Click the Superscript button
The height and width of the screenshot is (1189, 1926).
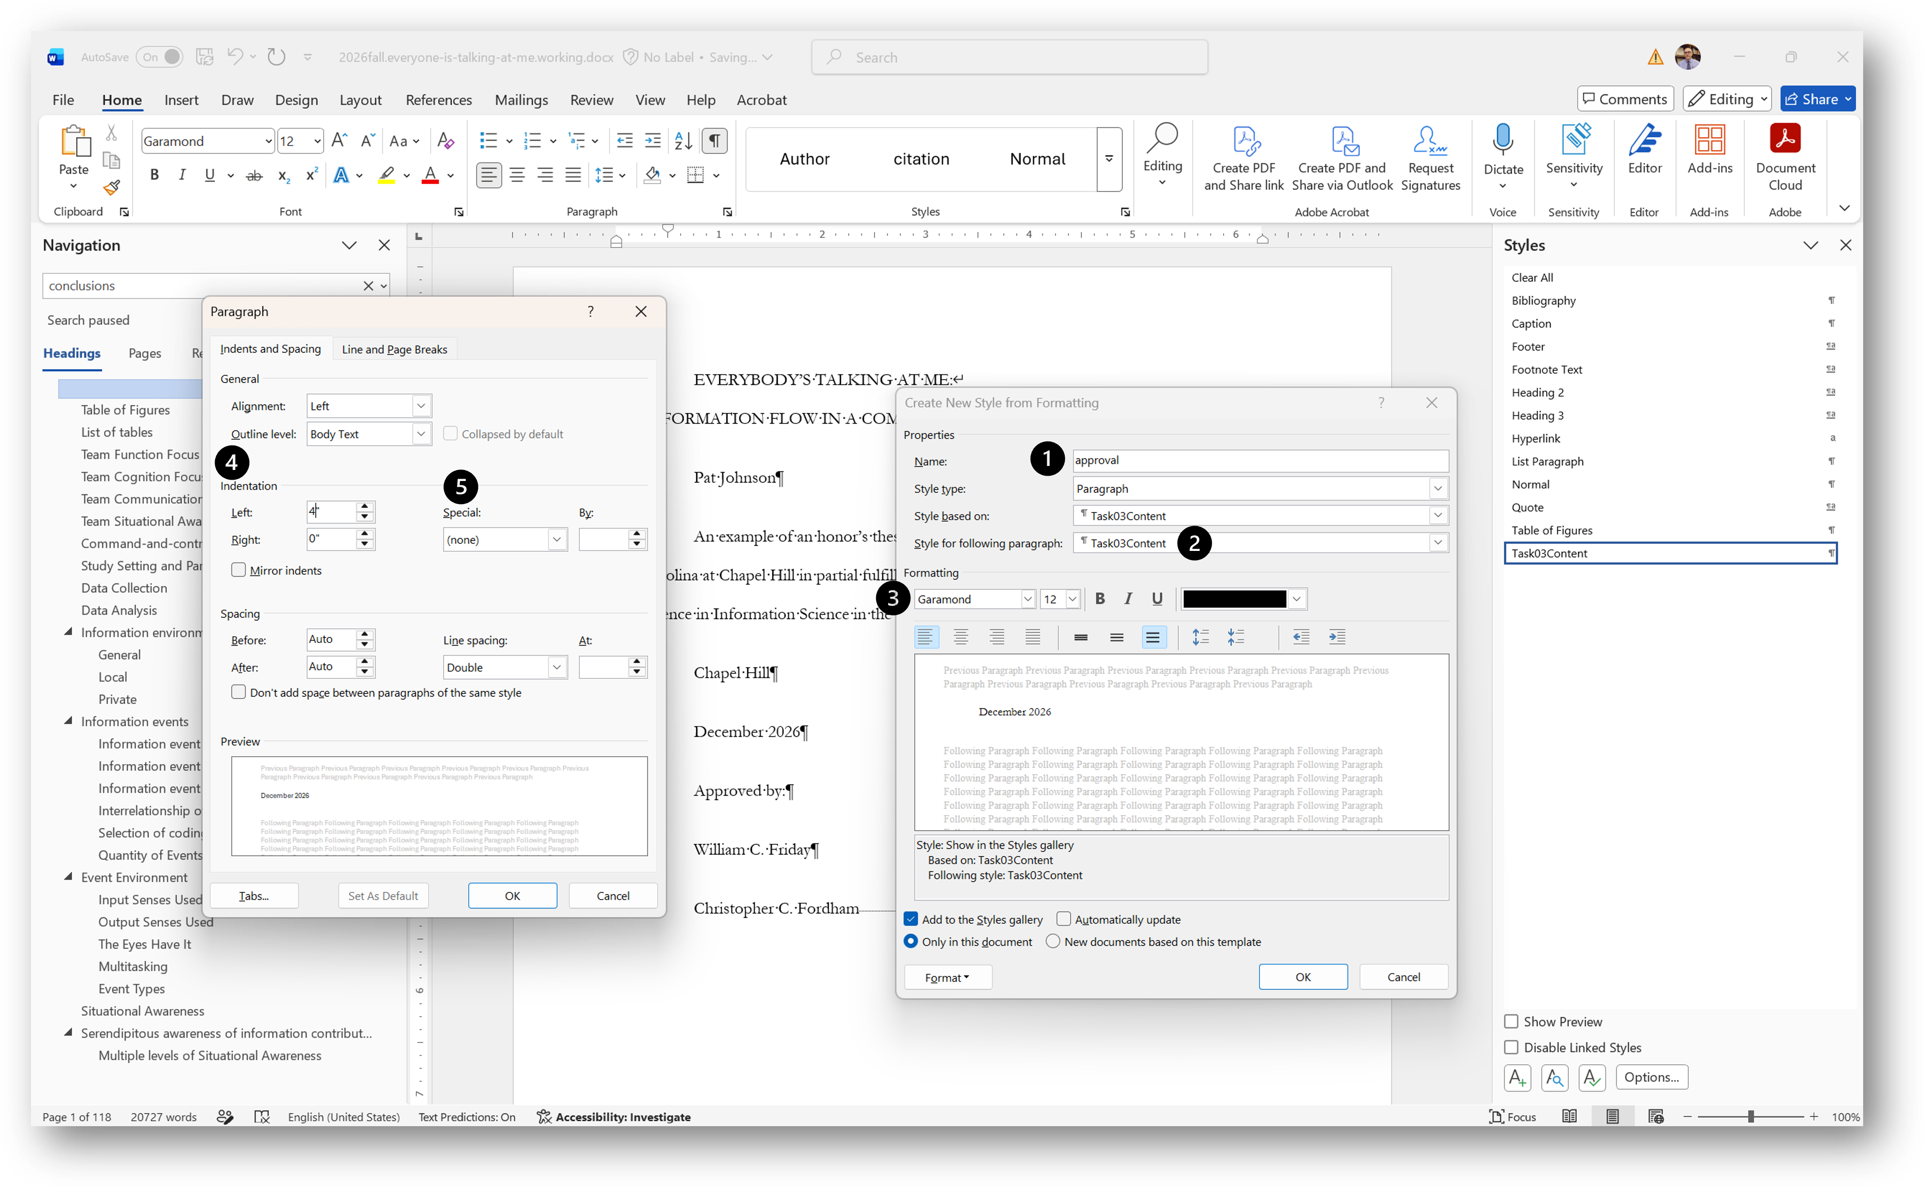pos(312,175)
